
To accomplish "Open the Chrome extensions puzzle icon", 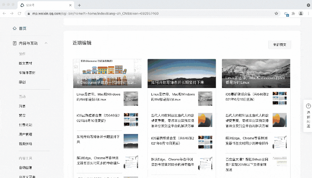I will point(293,13).
